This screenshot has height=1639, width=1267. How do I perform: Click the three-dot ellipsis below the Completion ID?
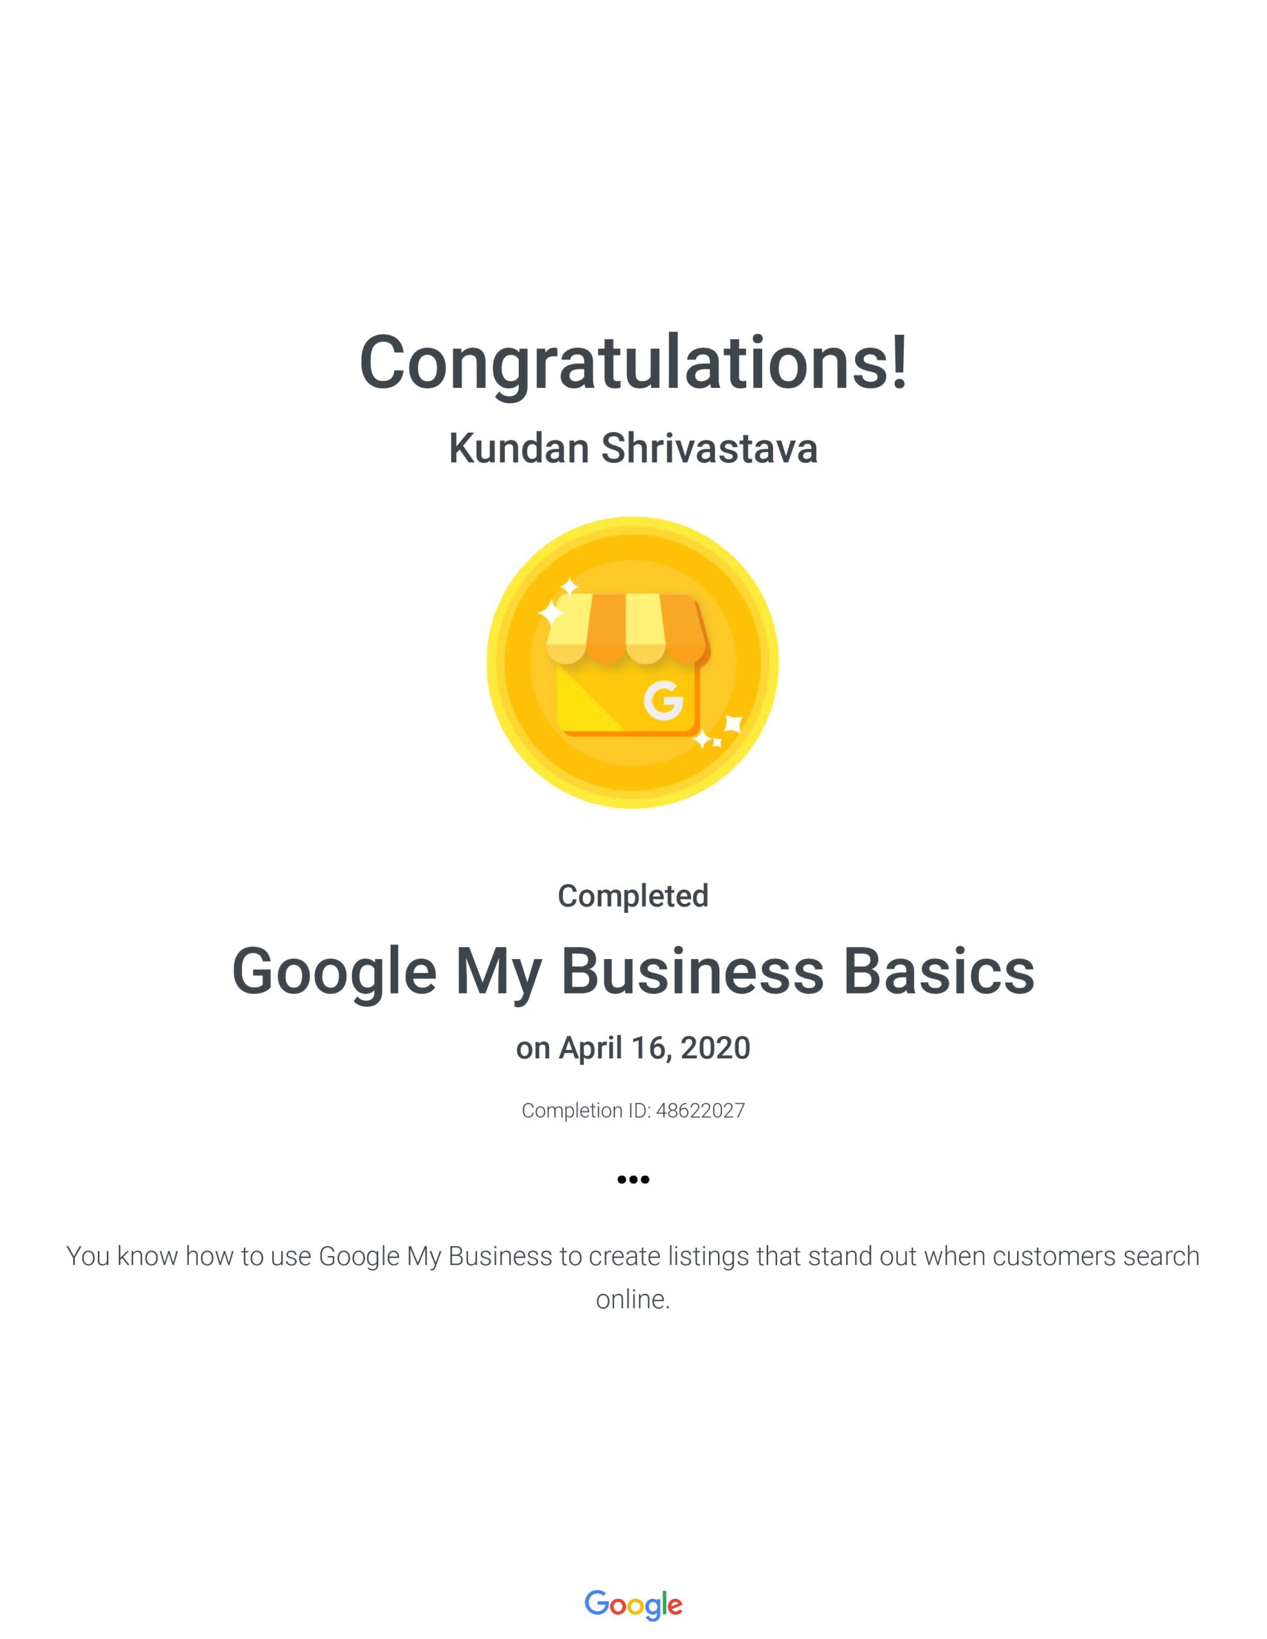click(633, 1179)
